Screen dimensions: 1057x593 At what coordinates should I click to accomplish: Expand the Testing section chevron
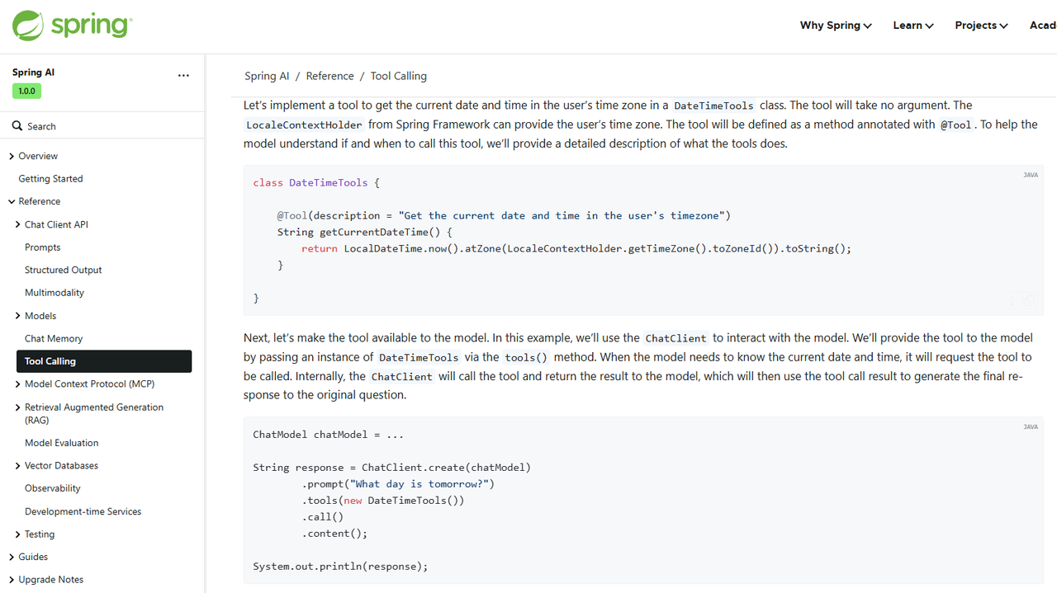pos(18,534)
